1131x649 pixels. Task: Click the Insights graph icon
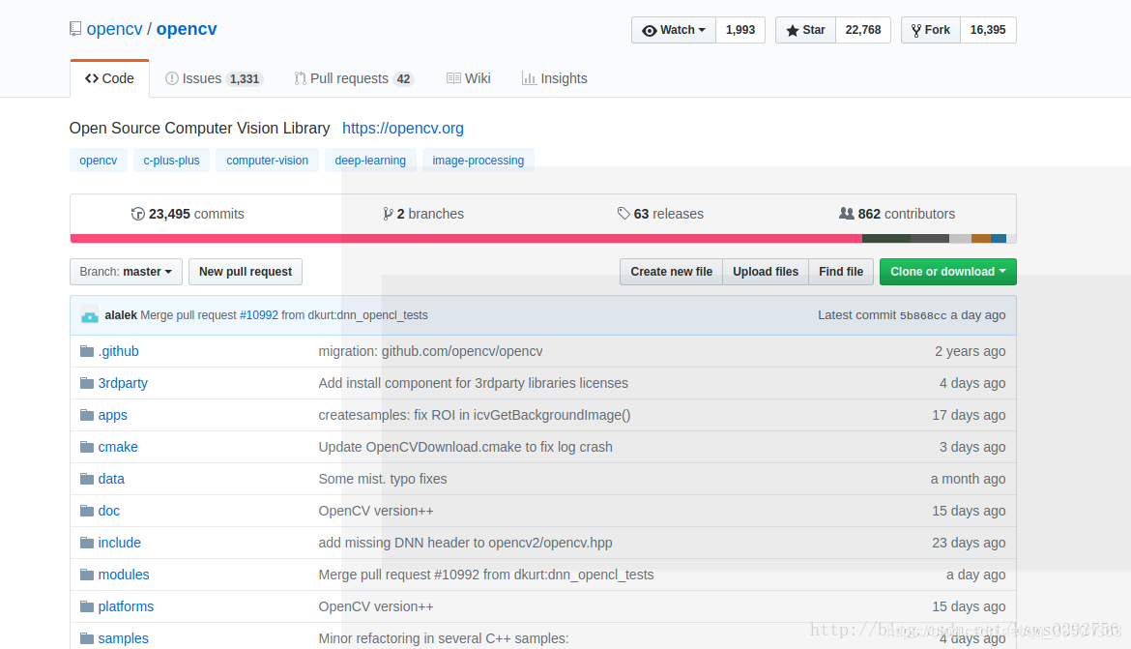(x=529, y=78)
